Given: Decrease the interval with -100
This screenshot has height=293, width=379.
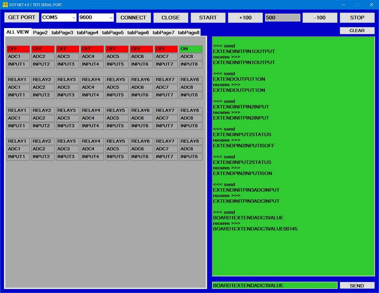Looking at the screenshot, I should pos(320,18).
